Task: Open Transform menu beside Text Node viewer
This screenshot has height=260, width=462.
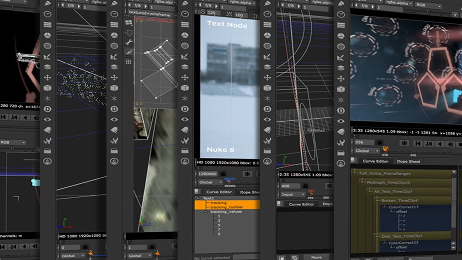Action: click(185, 78)
